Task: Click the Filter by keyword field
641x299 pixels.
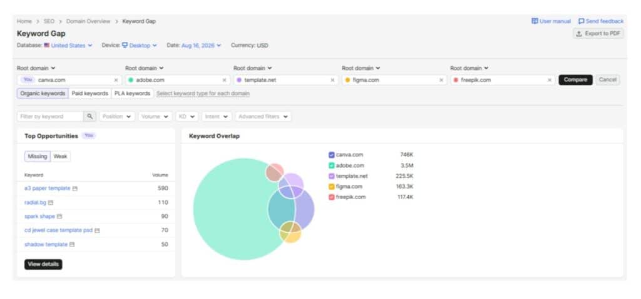Action: 50,117
